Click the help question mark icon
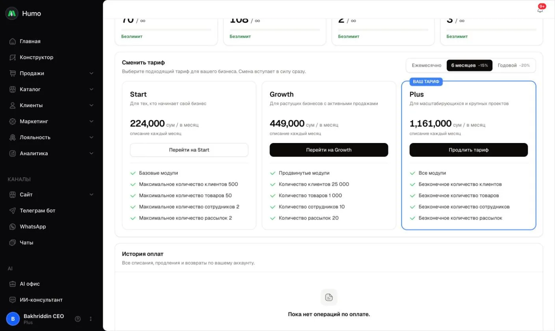555x331 pixels. click(x=78, y=319)
